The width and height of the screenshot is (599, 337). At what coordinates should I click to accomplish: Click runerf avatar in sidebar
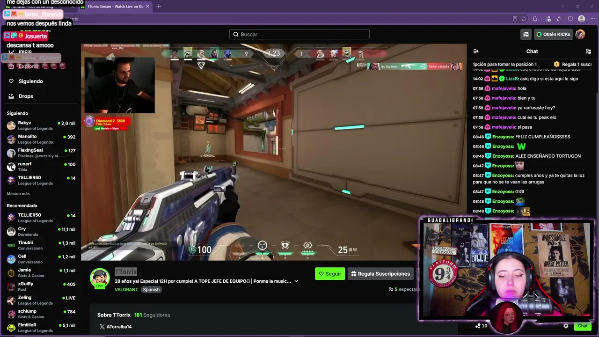click(11, 167)
